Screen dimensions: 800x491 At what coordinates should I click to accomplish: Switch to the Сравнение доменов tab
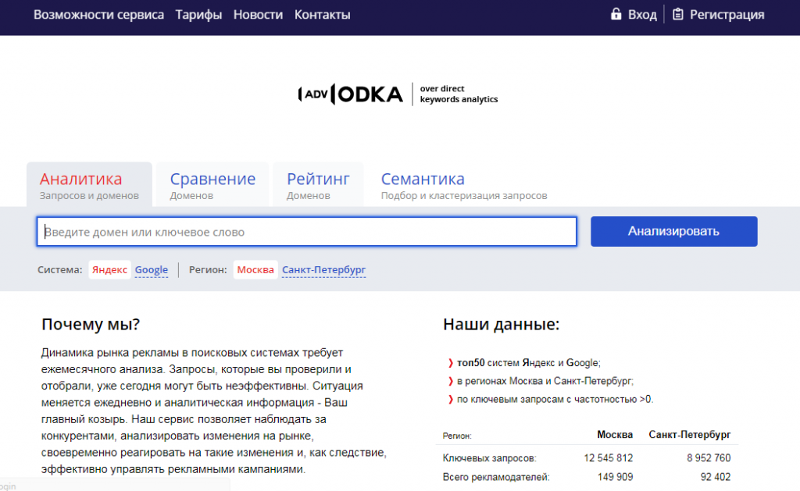tap(212, 184)
